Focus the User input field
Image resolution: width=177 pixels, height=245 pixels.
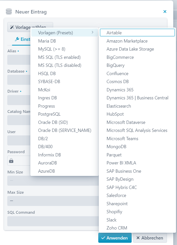19,140
